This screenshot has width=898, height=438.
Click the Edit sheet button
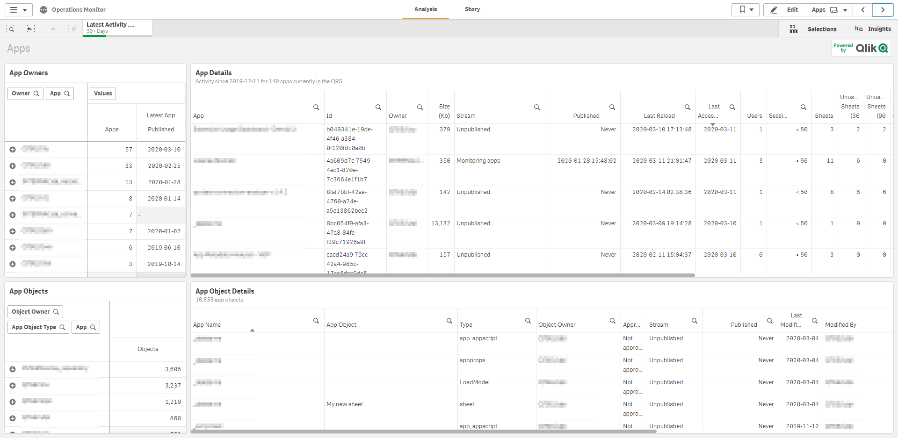tap(785, 10)
